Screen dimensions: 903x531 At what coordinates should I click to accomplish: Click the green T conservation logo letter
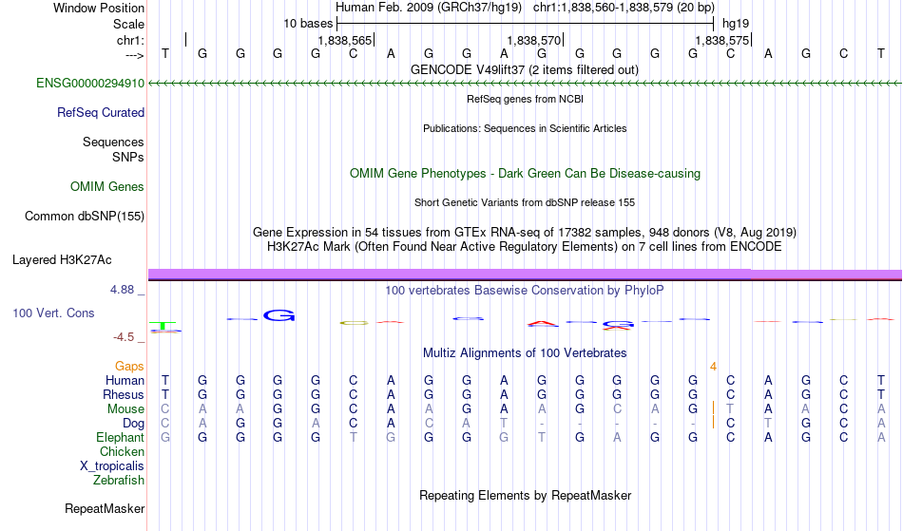pyautogui.click(x=164, y=326)
